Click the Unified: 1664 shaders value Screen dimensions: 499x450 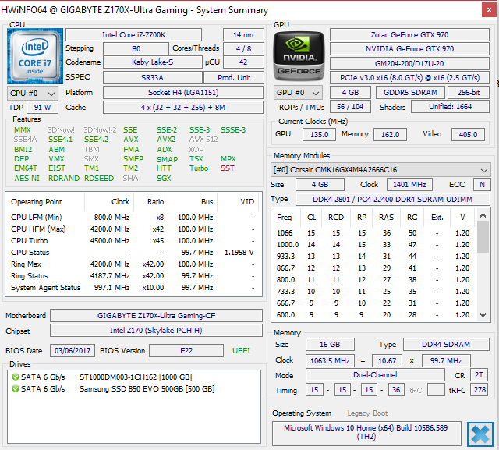[451, 107]
